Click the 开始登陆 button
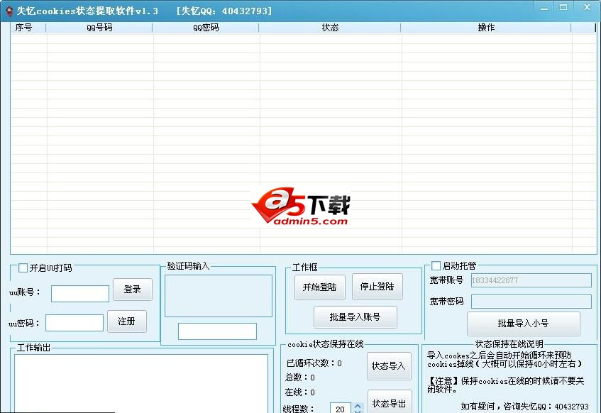This screenshot has width=601, height=413. tap(320, 287)
